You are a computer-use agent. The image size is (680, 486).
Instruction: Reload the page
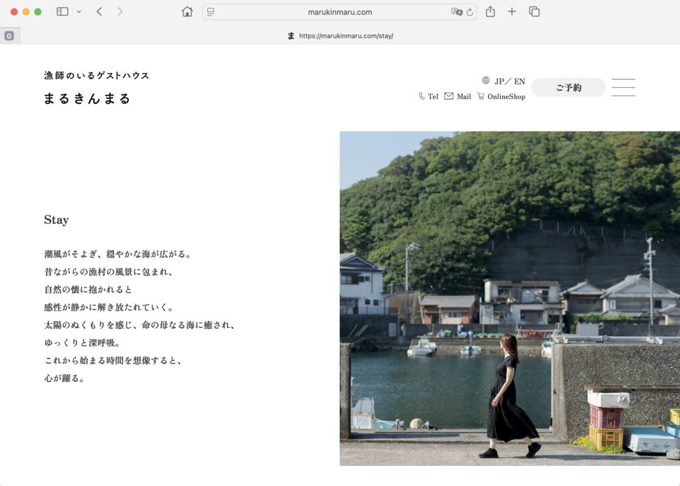point(469,12)
